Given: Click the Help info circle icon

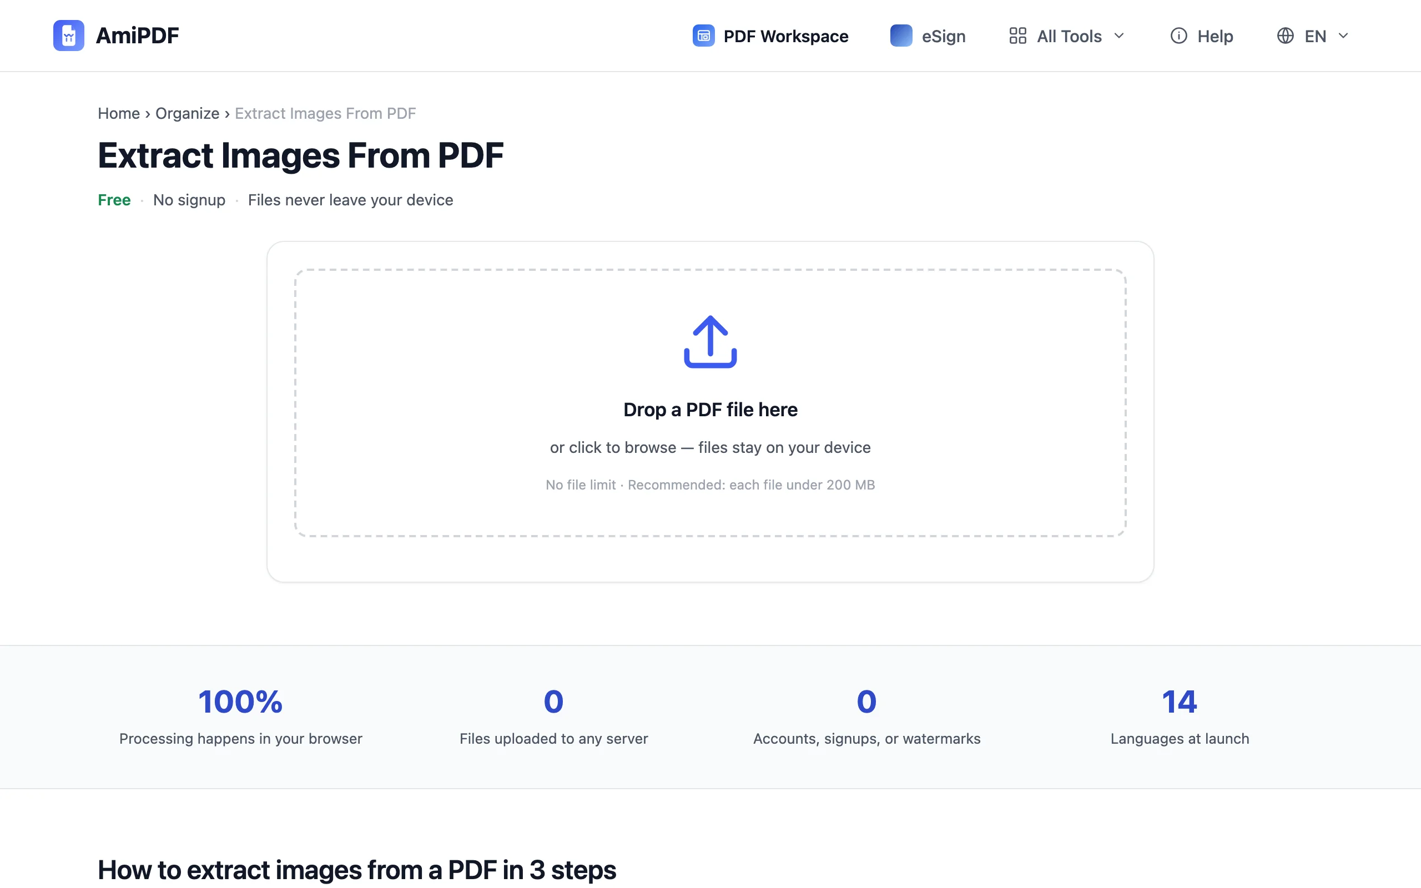Looking at the screenshot, I should 1178,36.
